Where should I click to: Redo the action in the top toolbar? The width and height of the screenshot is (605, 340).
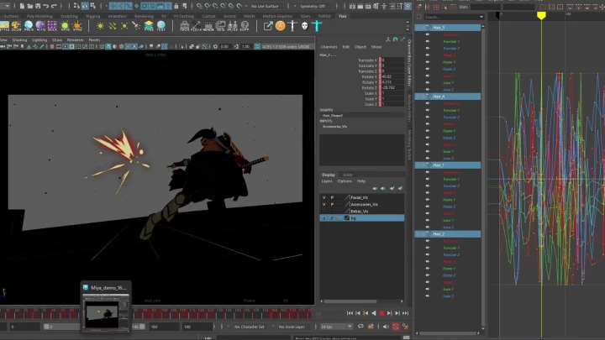click(x=54, y=6)
